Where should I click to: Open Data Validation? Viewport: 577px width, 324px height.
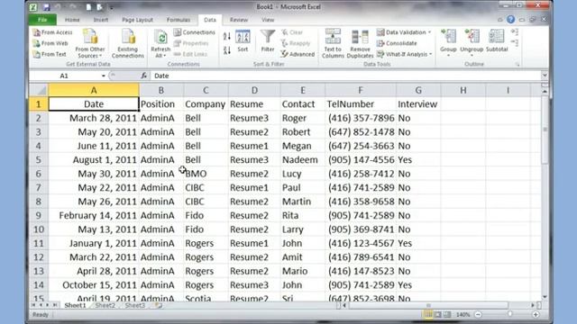[401, 32]
